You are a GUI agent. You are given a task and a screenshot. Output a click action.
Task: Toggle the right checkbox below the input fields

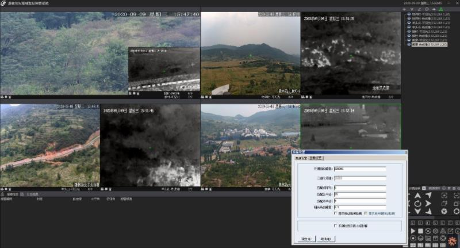(366, 213)
